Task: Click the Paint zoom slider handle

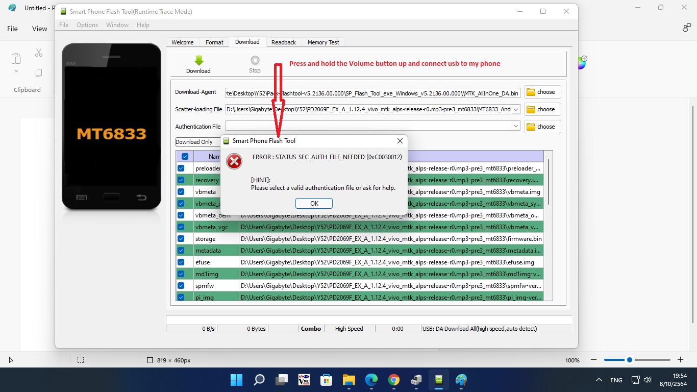Action: click(630, 360)
